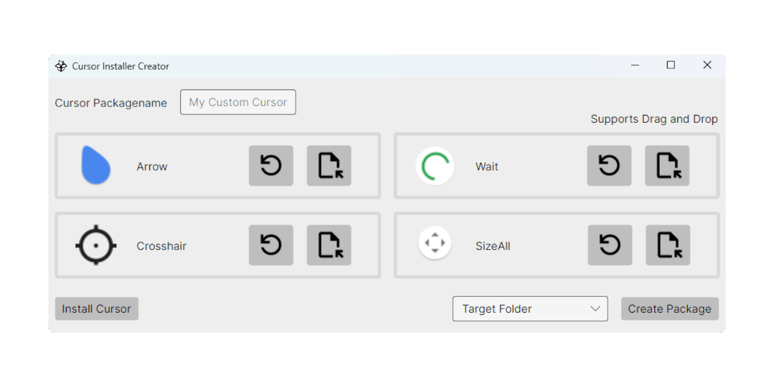Screen dimensions: 774x387
Task: Minimize the Cursor Installer Creator window
Action: tap(635, 65)
